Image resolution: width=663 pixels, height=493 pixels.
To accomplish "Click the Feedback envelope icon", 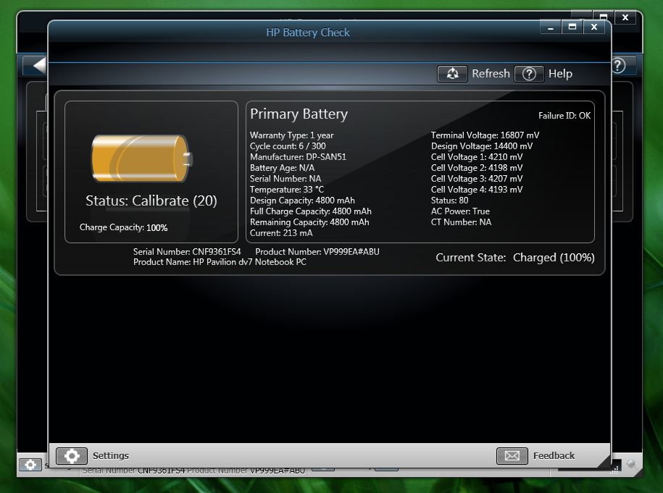I will (512, 455).
